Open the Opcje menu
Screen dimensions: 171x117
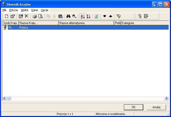[44, 10]
